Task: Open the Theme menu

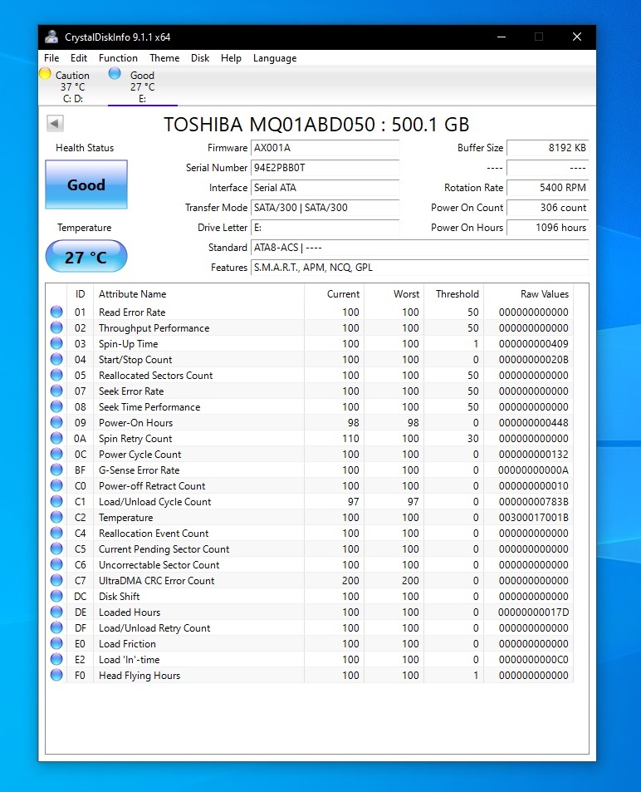Action: 164,58
